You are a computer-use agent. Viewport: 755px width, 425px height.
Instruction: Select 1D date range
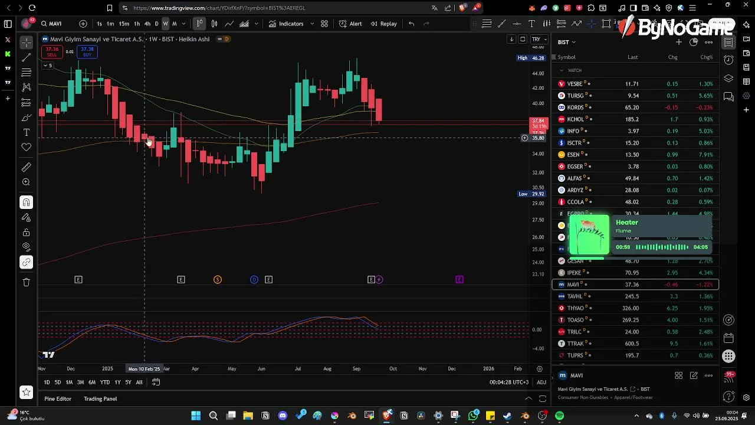(x=47, y=382)
